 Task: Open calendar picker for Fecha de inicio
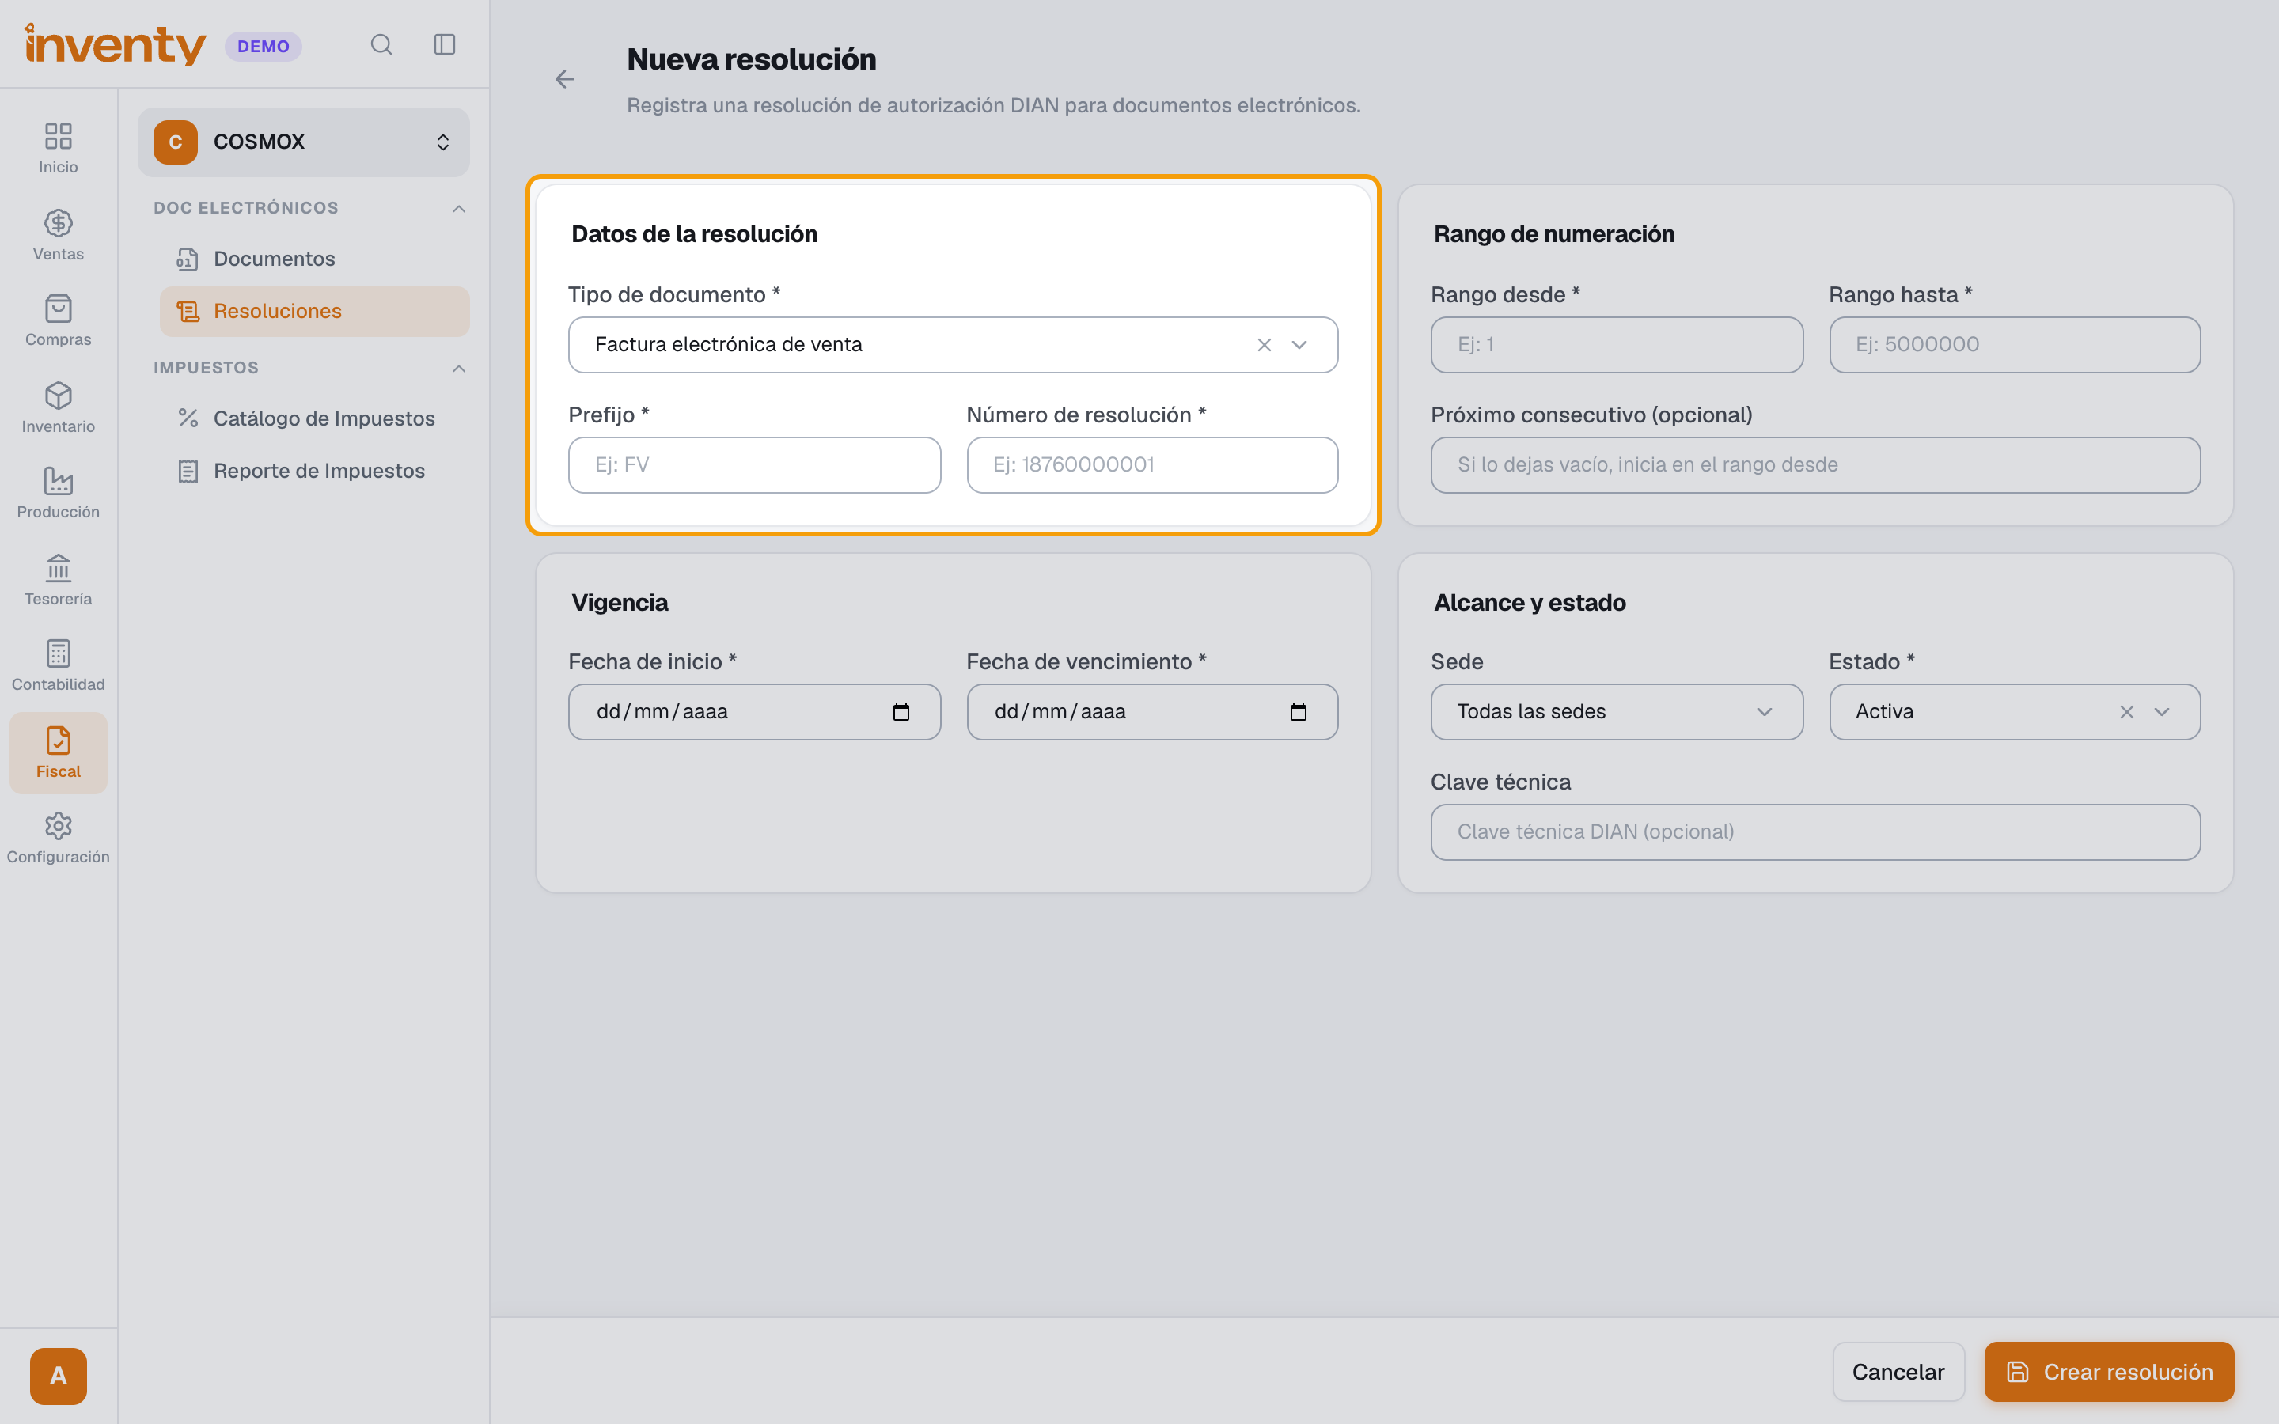tap(901, 712)
